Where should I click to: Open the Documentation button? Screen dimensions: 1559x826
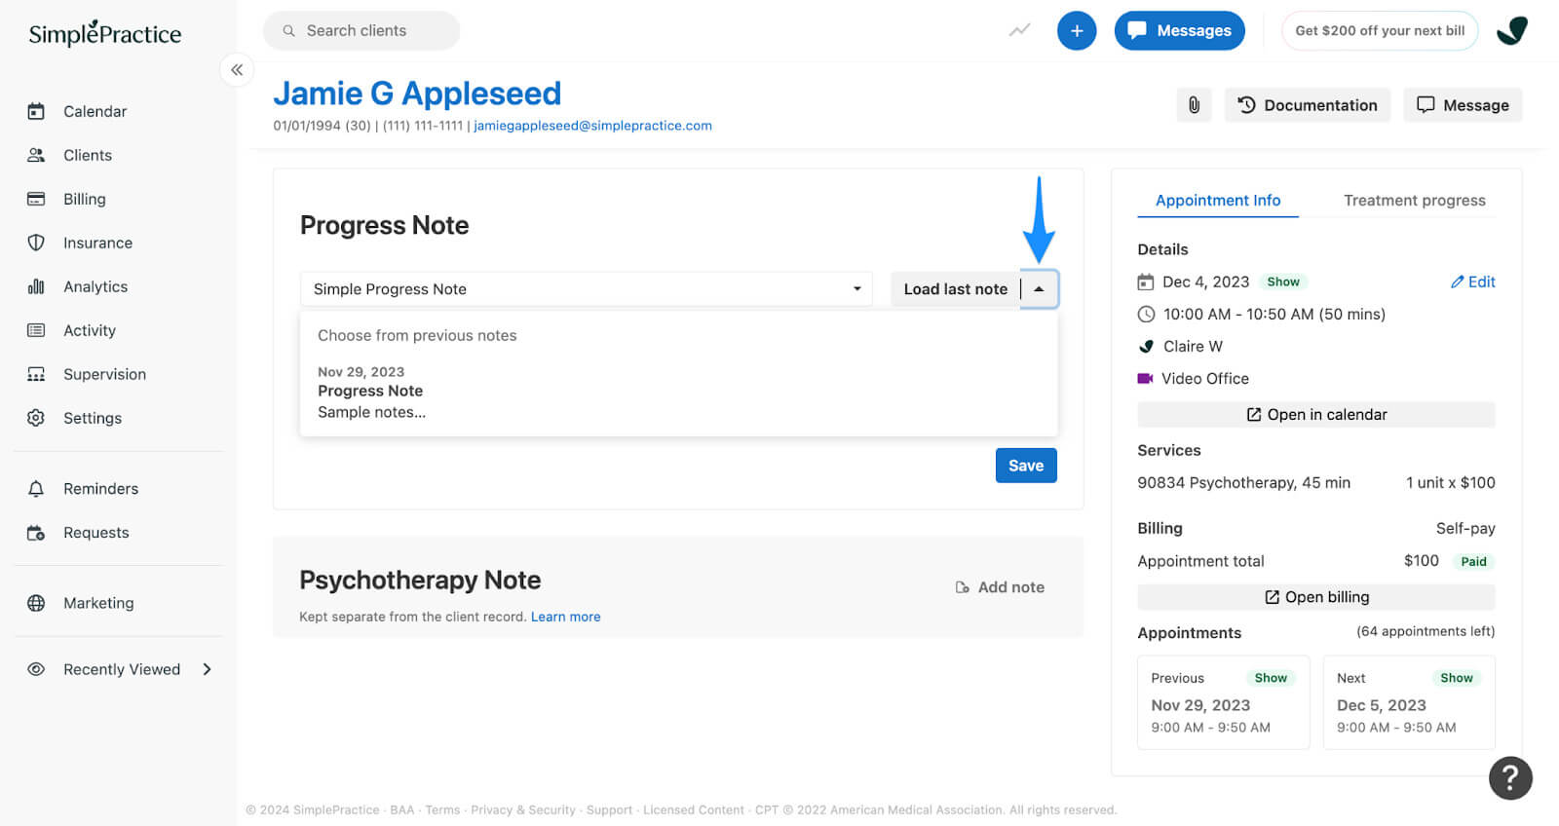tap(1308, 105)
